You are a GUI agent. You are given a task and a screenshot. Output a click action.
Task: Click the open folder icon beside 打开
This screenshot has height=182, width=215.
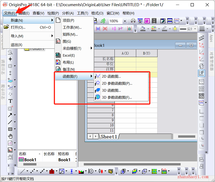pos(6,27)
